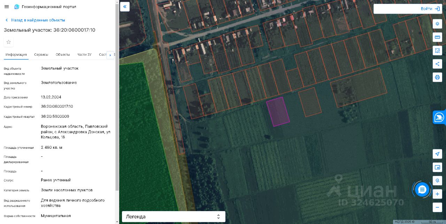Click the quarter number 36:20:5900009
This screenshot has width=446, height=224.
point(55,116)
